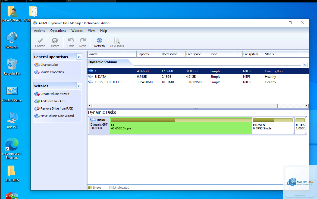The image size is (317, 199).
Task: Click the Move Volume Slice Wizard link
Action: click(x=57, y=116)
